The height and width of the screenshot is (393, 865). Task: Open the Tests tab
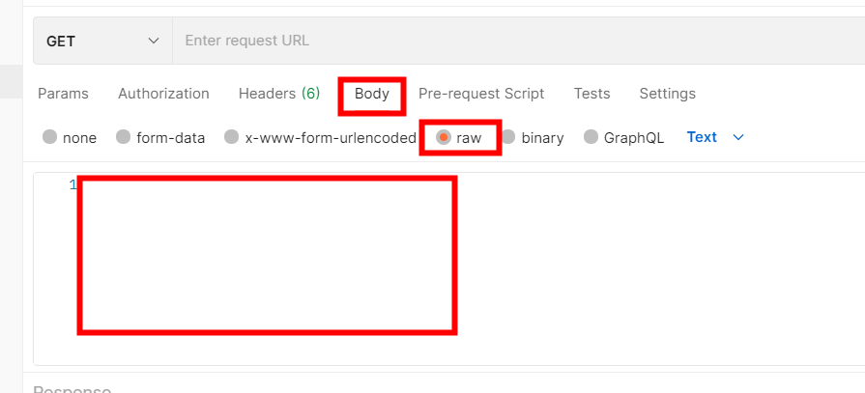tap(591, 94)
